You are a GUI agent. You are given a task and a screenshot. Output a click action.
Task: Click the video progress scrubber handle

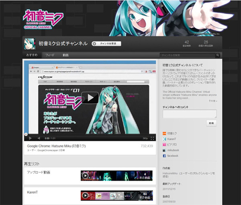26,135
